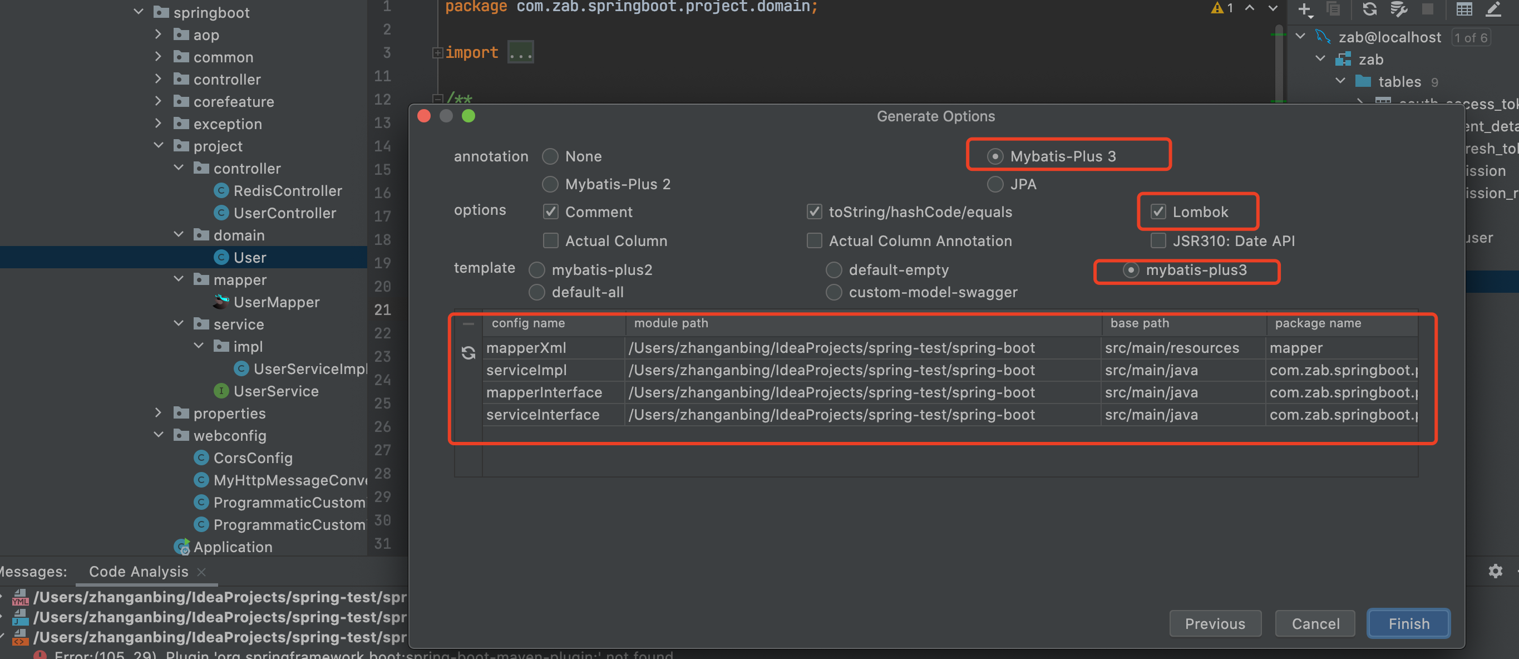Switch to the Code Analysis tab
Viewport: 1519px width, 659px height.
(x=139, y=571)
